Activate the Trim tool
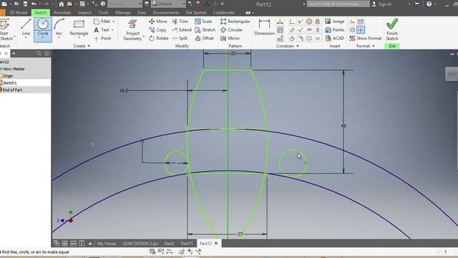The width and height of the screenshot is (458, 258). click(180, 21)
